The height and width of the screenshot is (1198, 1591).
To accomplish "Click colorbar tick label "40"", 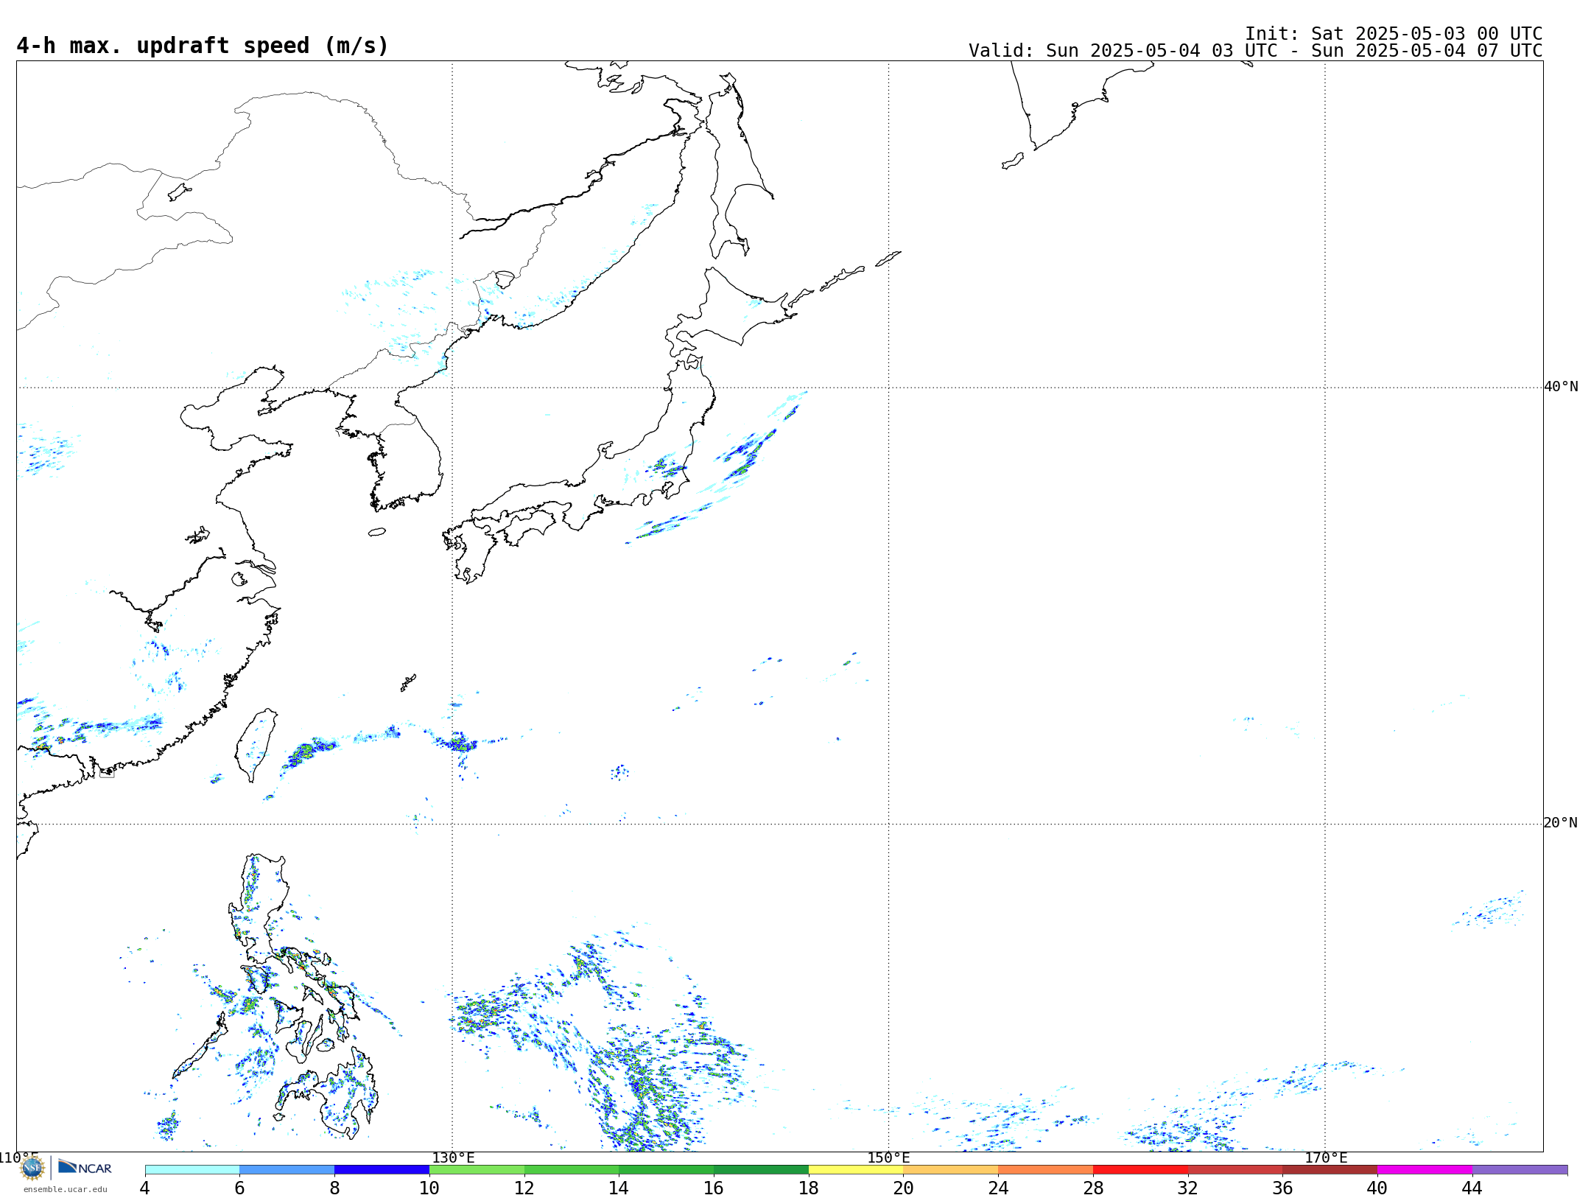I will (1377, 1188).
